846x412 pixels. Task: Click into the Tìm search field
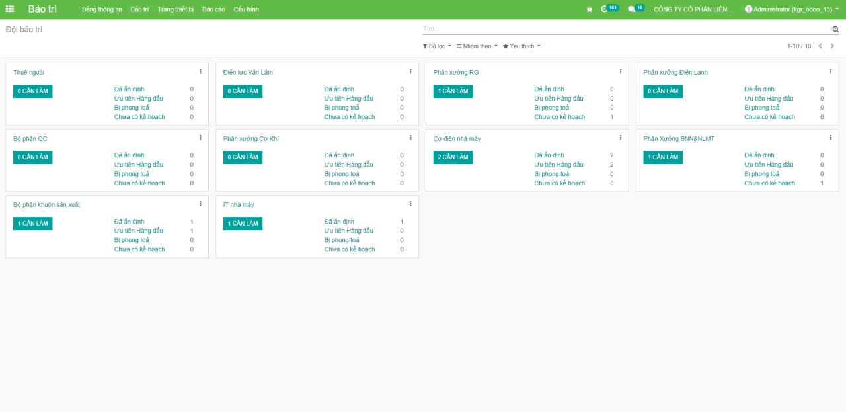click(x=625, y=29)
